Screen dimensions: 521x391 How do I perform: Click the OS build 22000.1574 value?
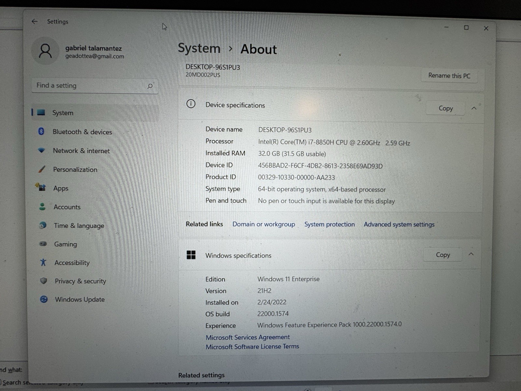click(x=273, y=314)
